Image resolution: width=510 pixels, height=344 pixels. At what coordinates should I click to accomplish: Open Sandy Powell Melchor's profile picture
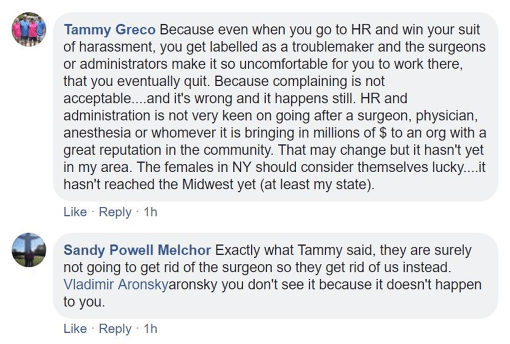[29, 249]
